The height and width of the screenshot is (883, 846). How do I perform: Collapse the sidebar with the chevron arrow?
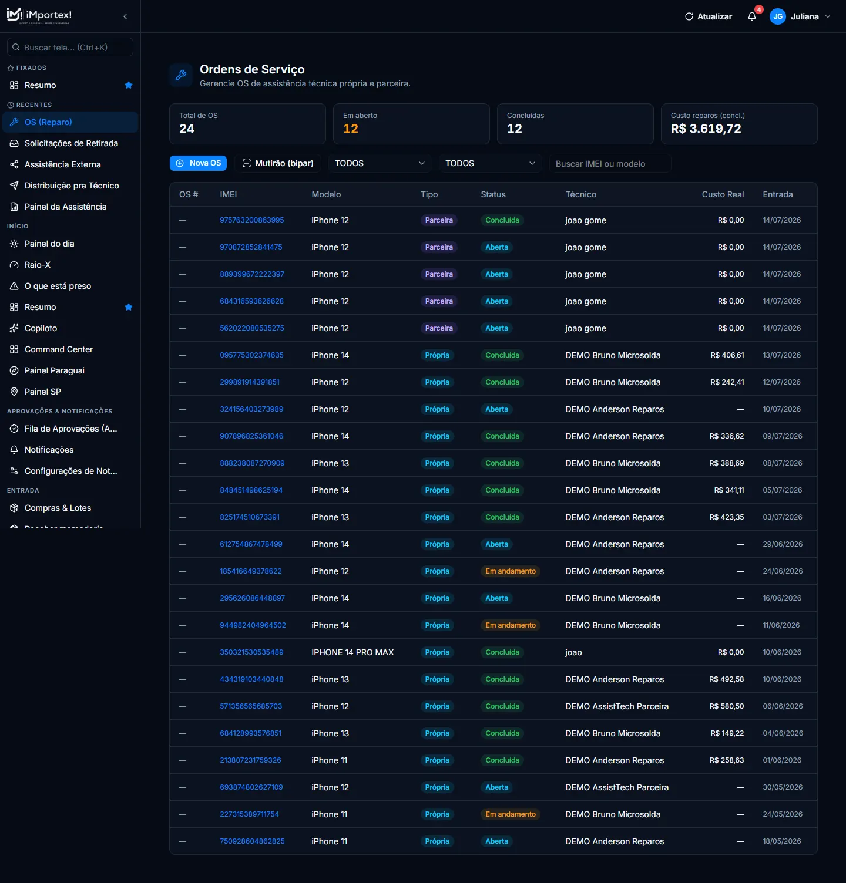point(125,16)
